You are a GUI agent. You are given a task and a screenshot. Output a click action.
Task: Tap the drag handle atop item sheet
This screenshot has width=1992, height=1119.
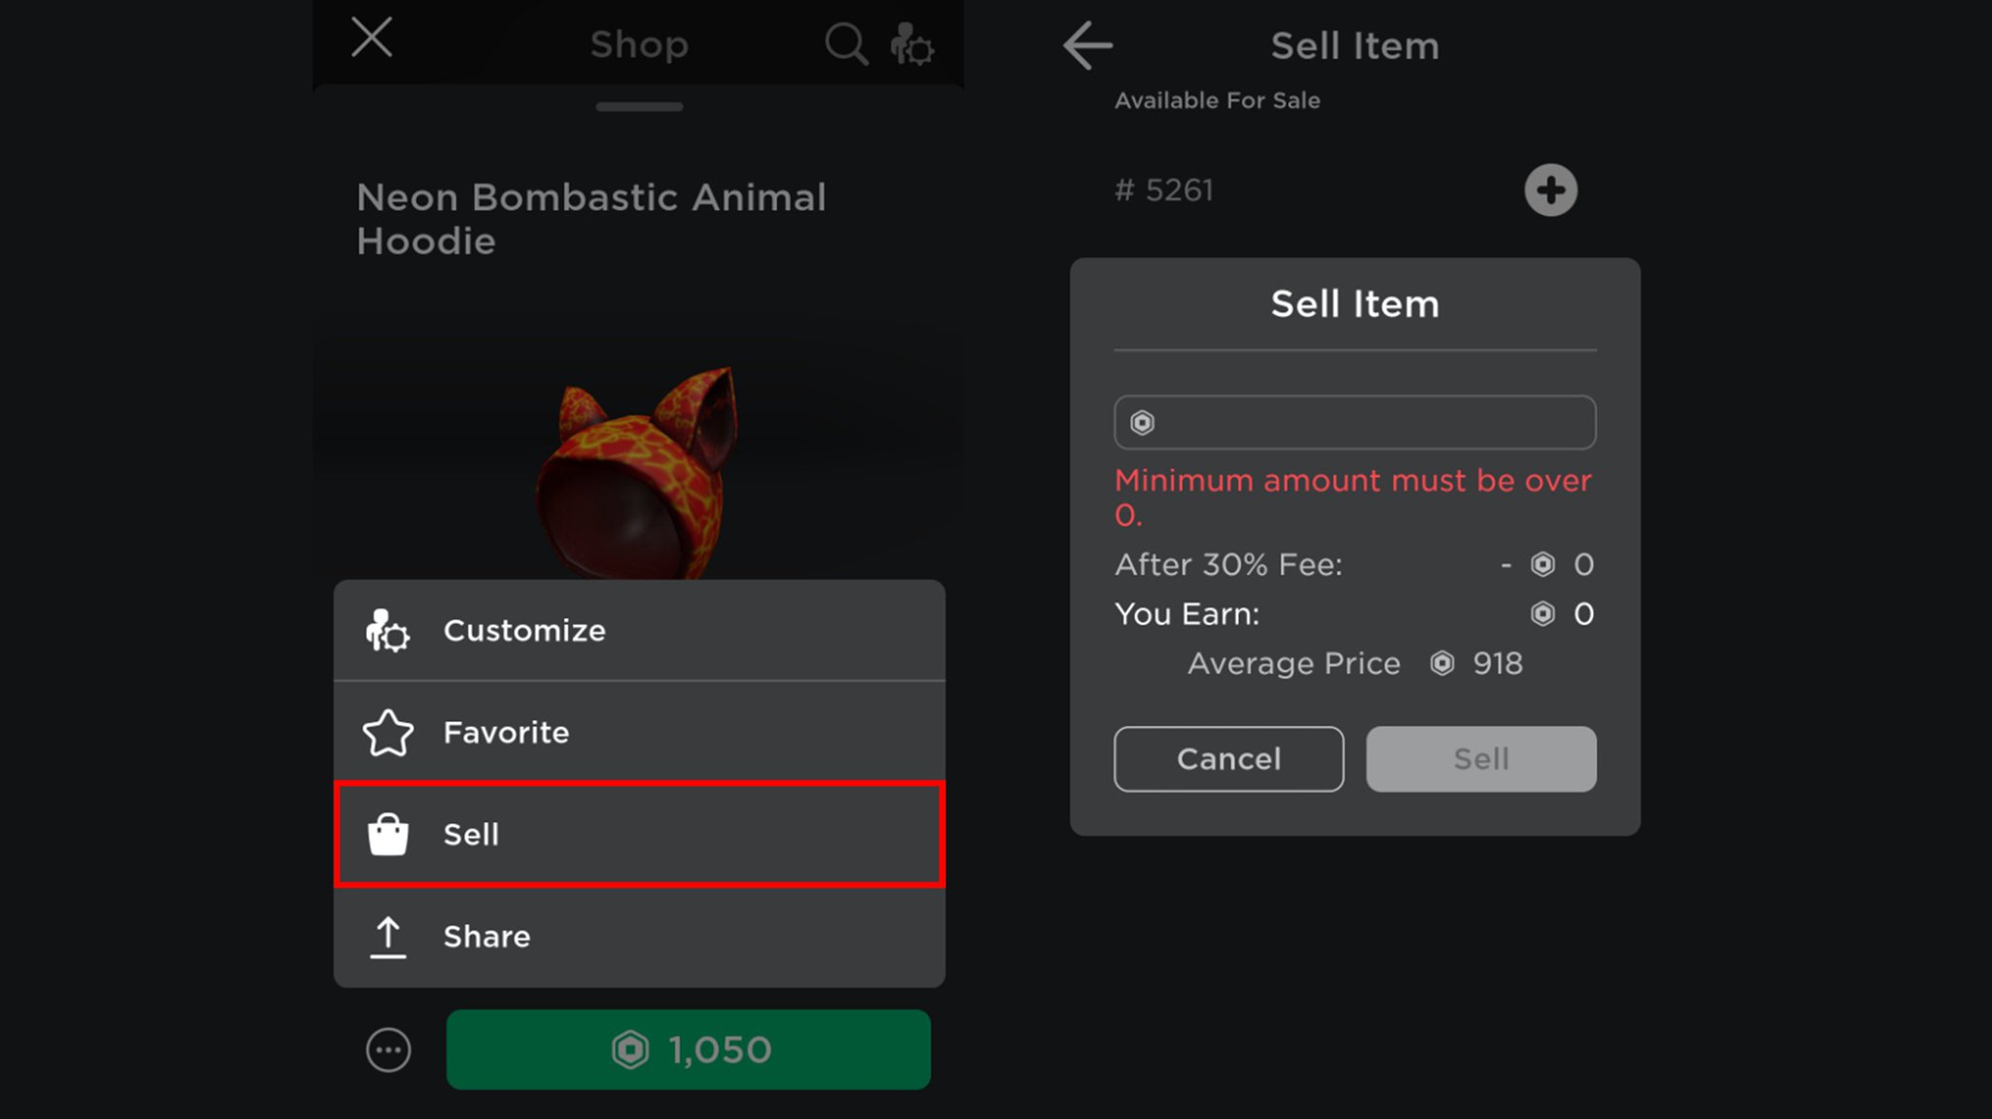(639, 107)
